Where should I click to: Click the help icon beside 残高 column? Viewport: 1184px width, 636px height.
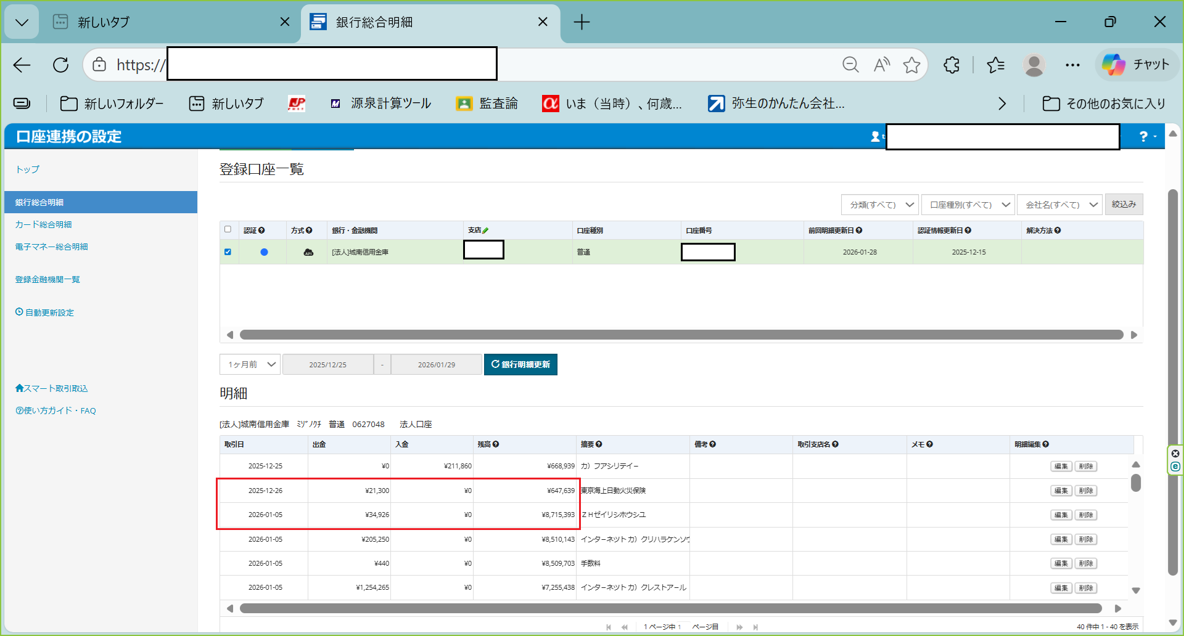coord(496,444)
